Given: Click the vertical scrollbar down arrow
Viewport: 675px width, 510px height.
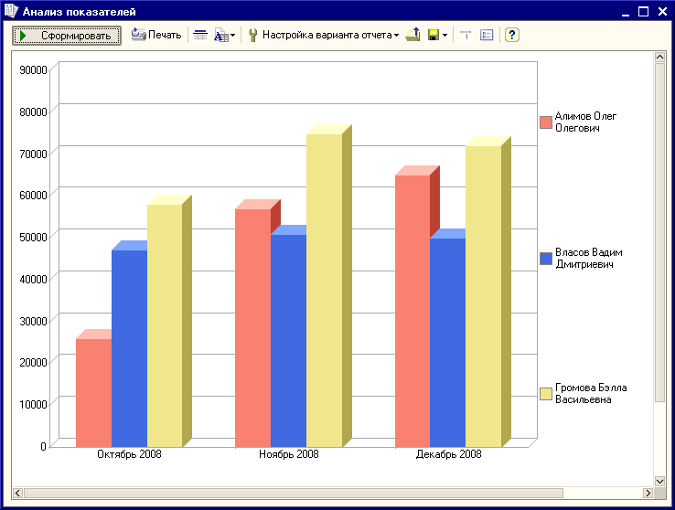Looking at the screenshot, I should click(659, 481).
